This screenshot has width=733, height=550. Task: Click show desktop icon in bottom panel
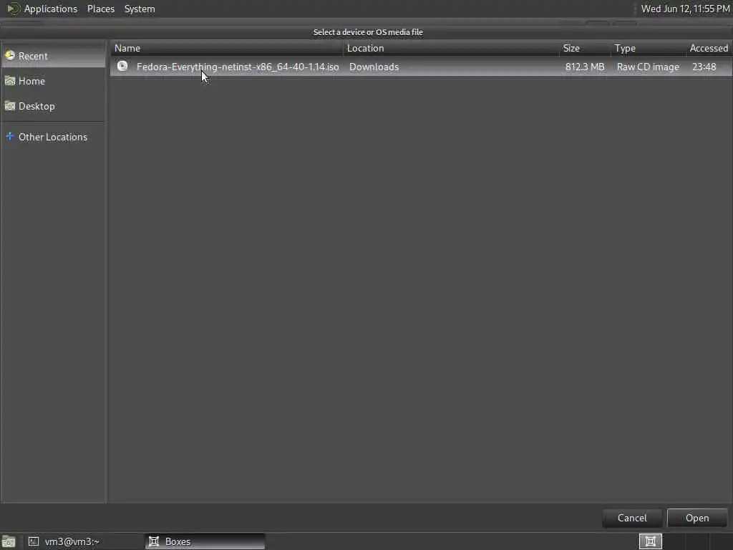click(9, 541)
